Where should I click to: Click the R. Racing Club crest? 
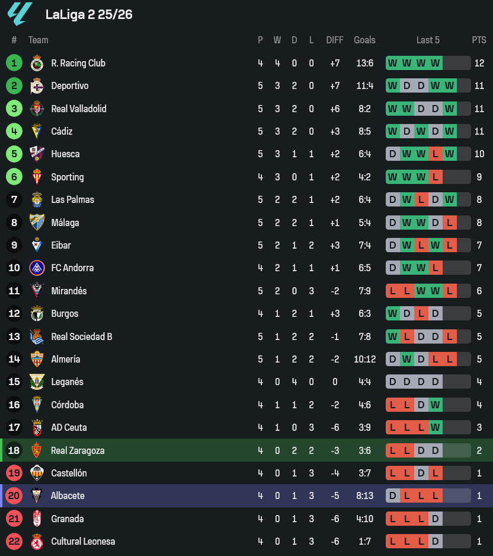(x=37, y=63)
